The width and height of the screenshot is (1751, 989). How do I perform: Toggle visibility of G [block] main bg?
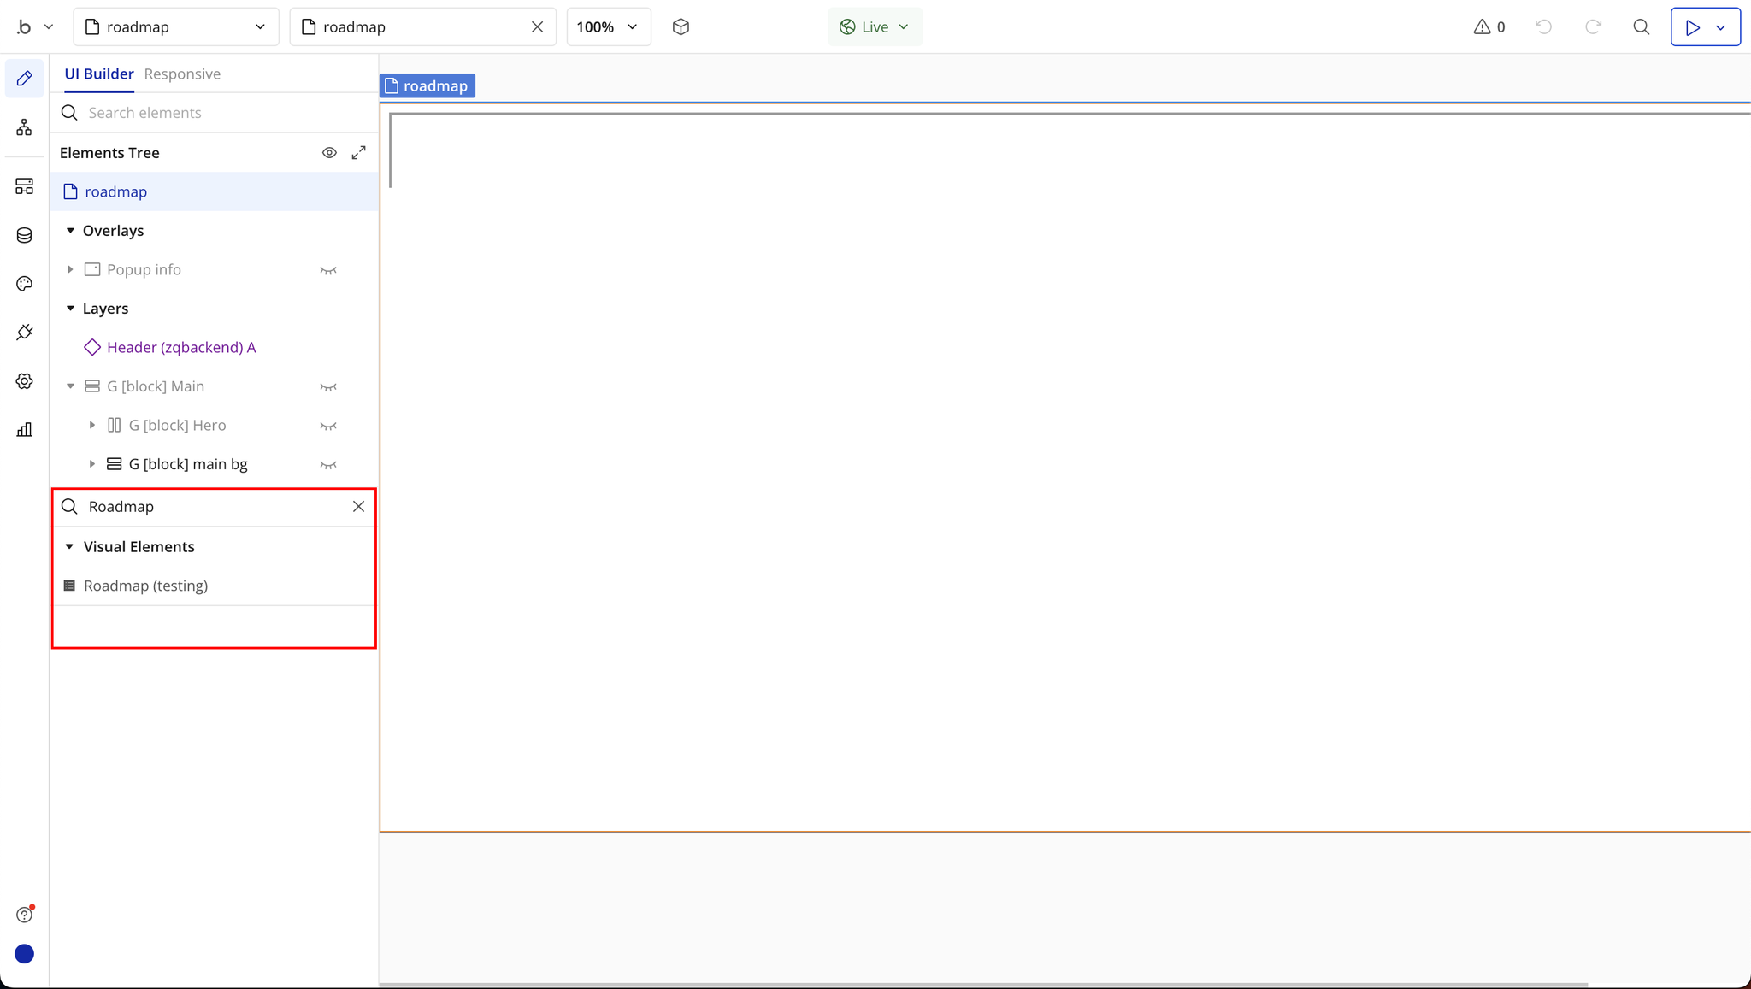point(328,465)
